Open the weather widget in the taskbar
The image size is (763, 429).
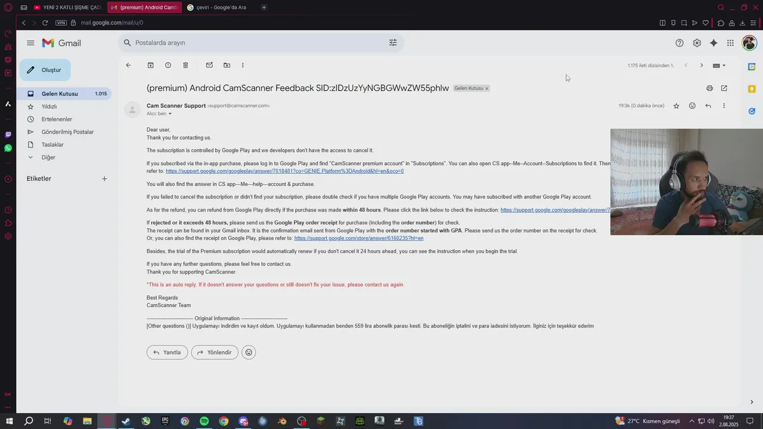pyautogui.click(x=647, y=421)
